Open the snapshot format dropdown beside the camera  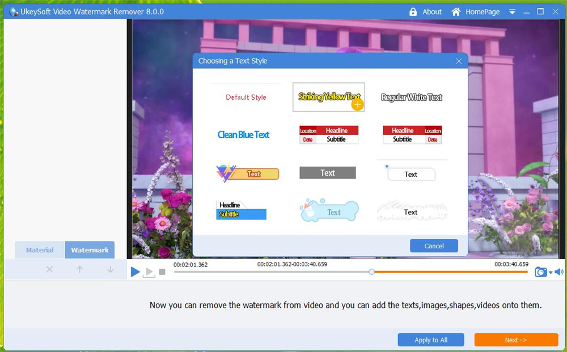[x=549, y=274]
